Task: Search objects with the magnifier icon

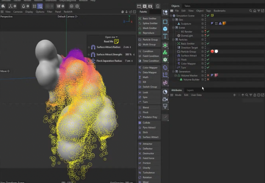Action: tap(251, 11)
